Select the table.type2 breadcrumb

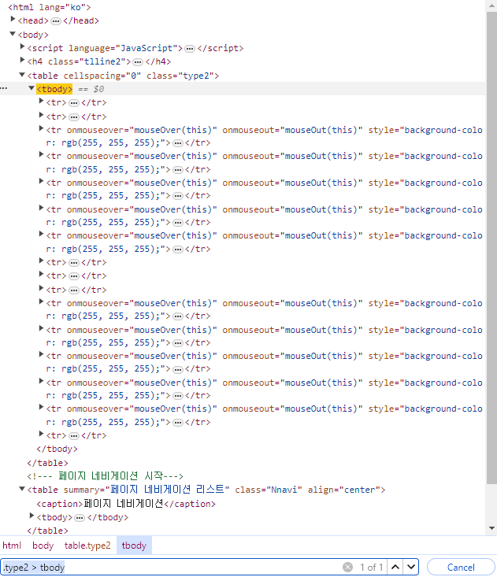tap(87, 546)
